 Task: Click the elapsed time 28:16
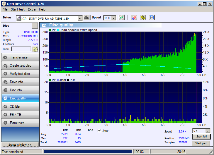[x=181, y=151]
